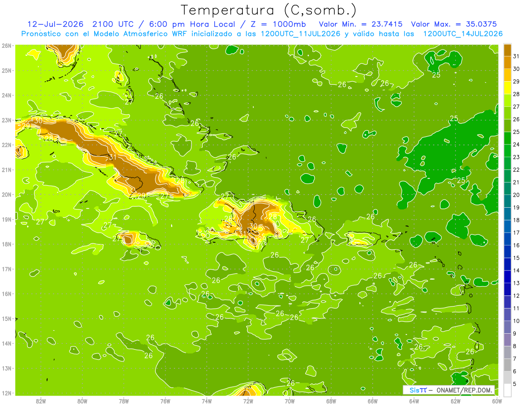Click the "66W" longitude axis label

(373, 401)
